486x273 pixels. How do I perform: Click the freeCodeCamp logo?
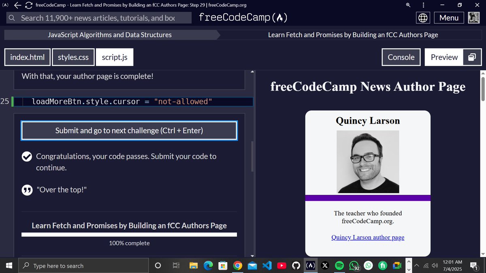(x=243, y=18)
